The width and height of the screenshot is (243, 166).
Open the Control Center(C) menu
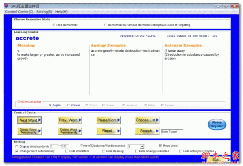(x=19, y=12)
